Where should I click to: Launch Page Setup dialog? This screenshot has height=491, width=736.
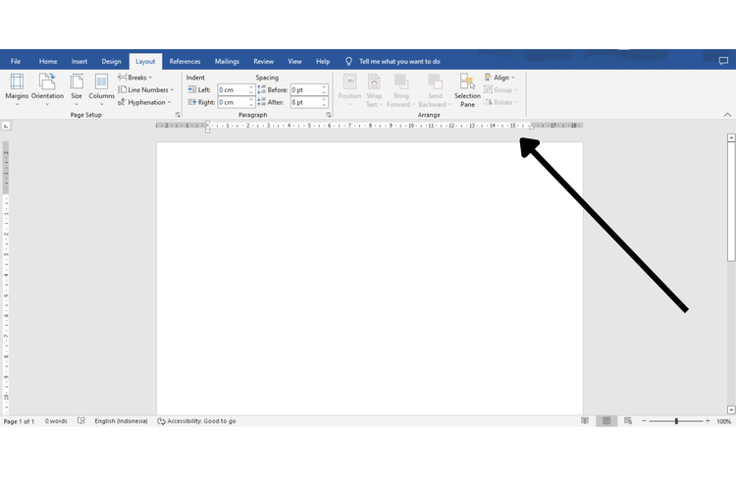[x=178, y=115]
